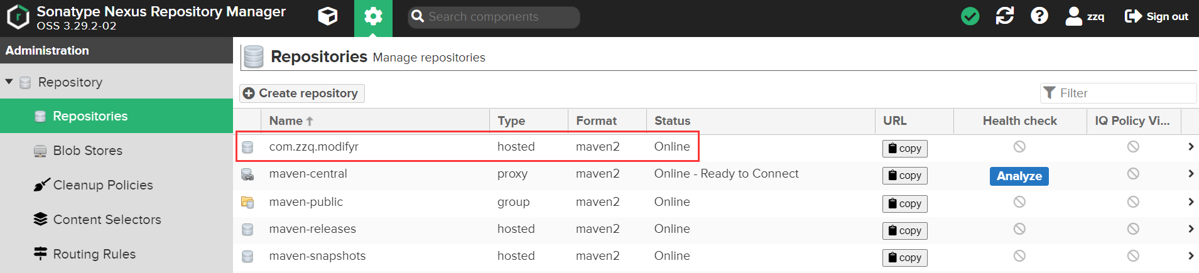Copy URL of maven-snapshots repository
Screen dimensions: 1199x273
[905, 258]
